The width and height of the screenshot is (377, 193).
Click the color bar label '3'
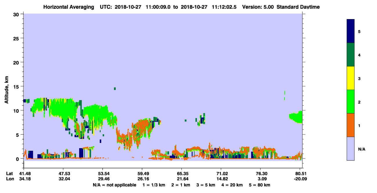click(x=359, y=78)
